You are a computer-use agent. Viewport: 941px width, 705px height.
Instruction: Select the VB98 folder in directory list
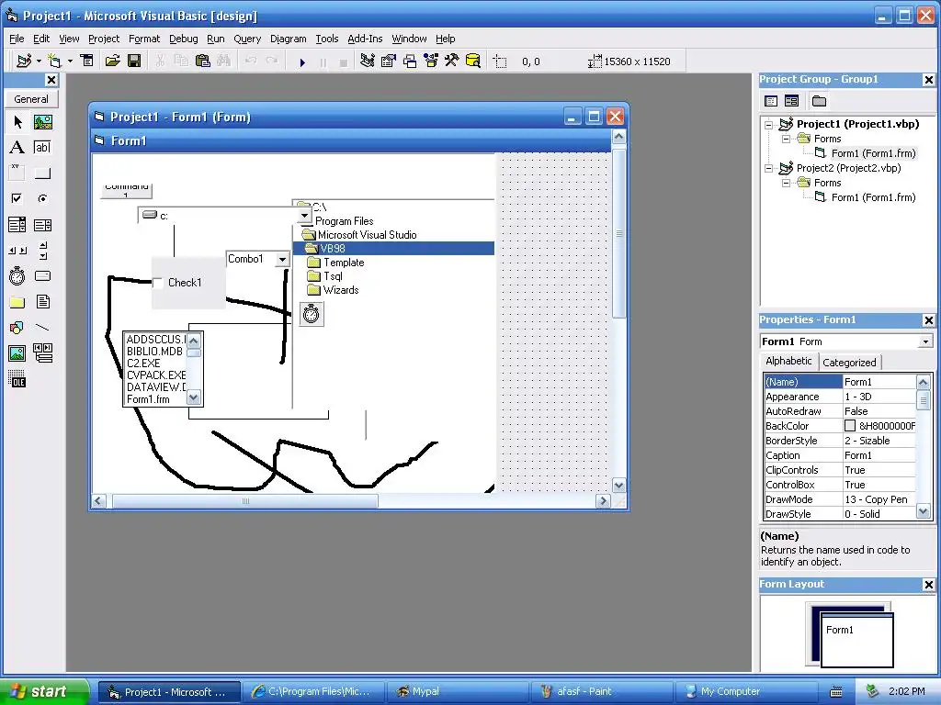click(x=393, y=248)
